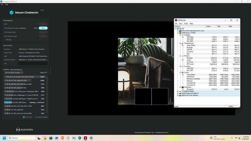This screenshot has width=251, height=141.
Task: Switch to HWMonitor via taskbar icon
Action: pos(85,138)
